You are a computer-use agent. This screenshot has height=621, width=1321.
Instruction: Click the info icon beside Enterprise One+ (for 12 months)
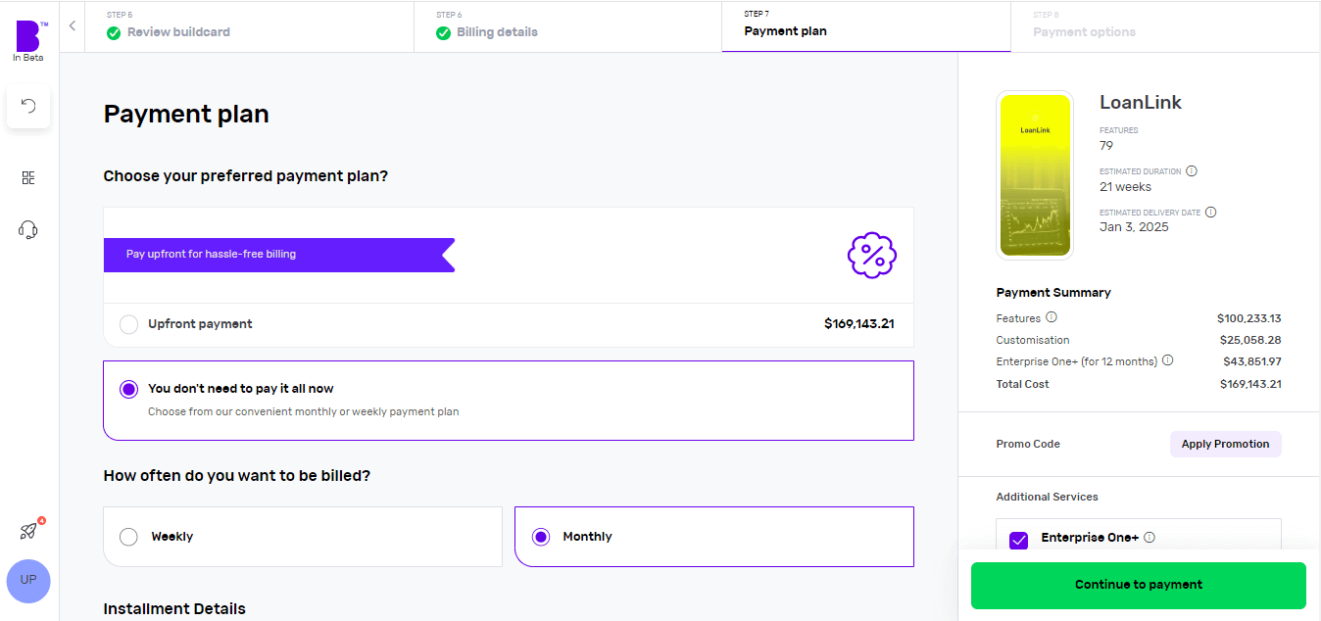coord(1167,360)
